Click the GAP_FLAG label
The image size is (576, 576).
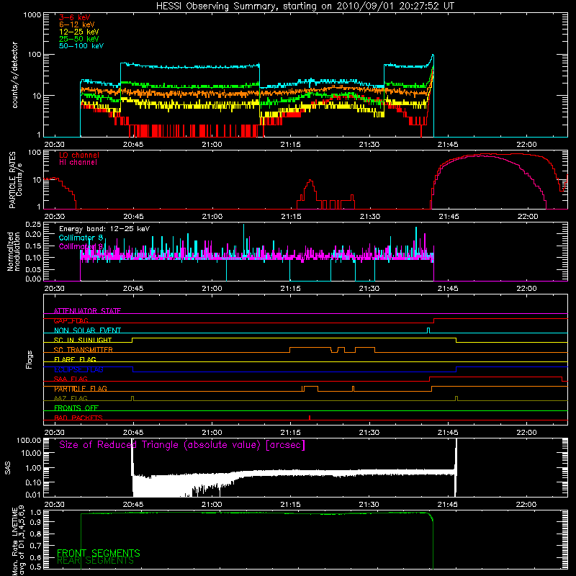click(x=71, y=320)
